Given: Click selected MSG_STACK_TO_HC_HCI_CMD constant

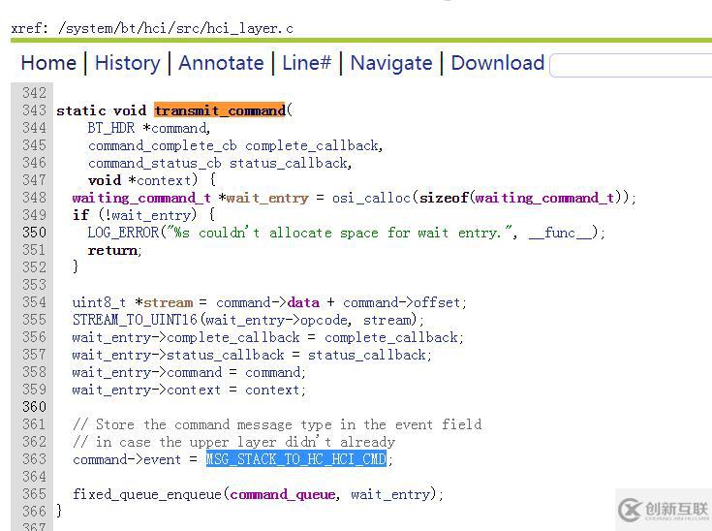Looking at the screenshot, I should tap(296, 459).
